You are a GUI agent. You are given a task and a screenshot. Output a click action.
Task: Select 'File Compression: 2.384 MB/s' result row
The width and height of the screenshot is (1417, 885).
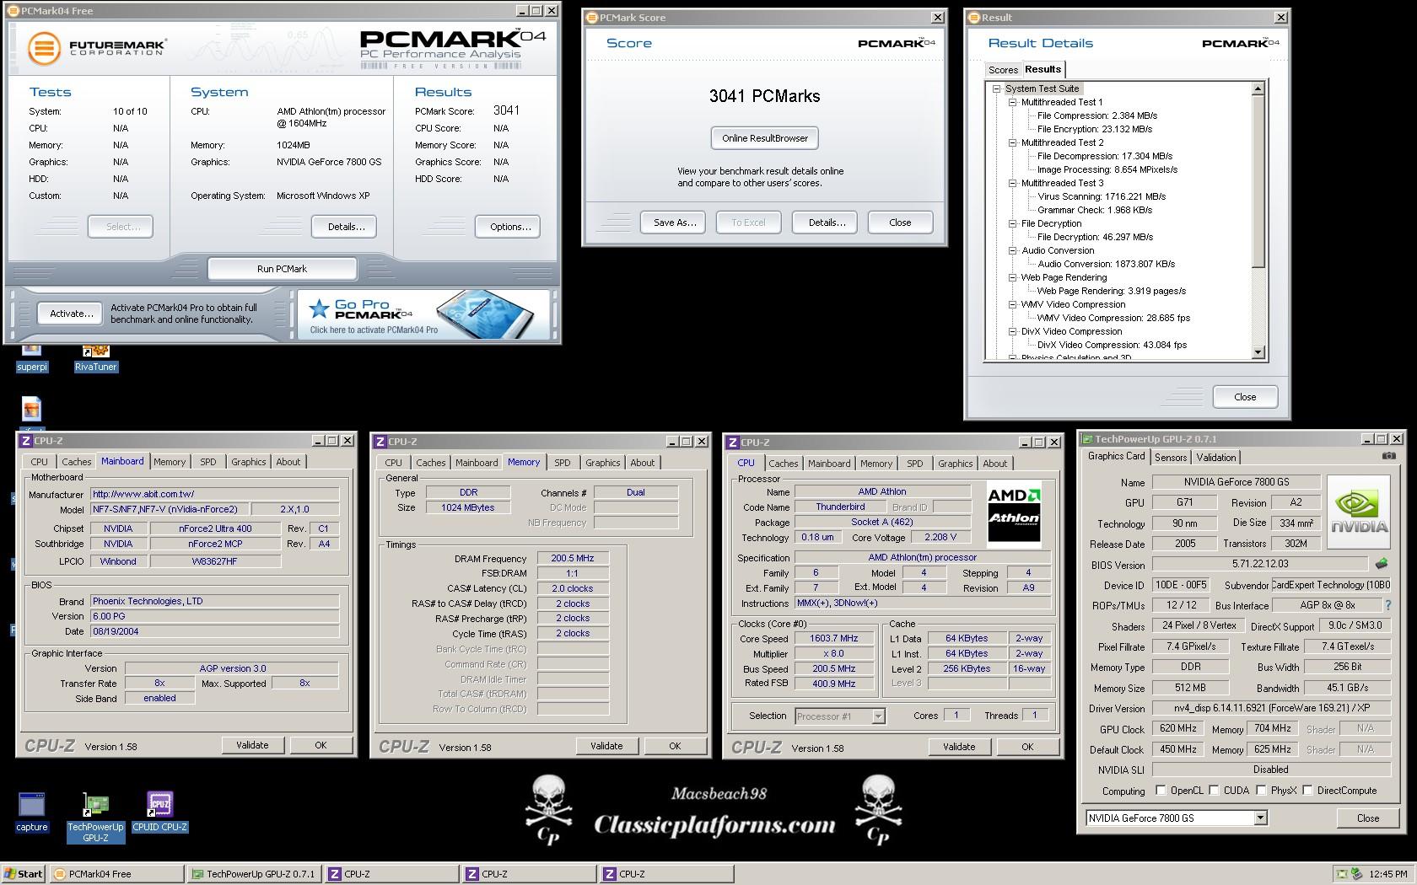tap(1096, 115)
